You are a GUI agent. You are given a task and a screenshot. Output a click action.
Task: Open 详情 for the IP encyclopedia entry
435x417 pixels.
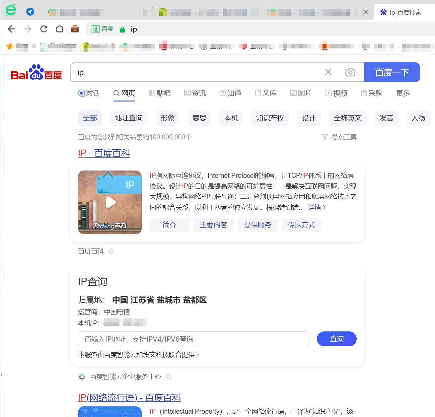pyautogui.click(x=317, y=207)
